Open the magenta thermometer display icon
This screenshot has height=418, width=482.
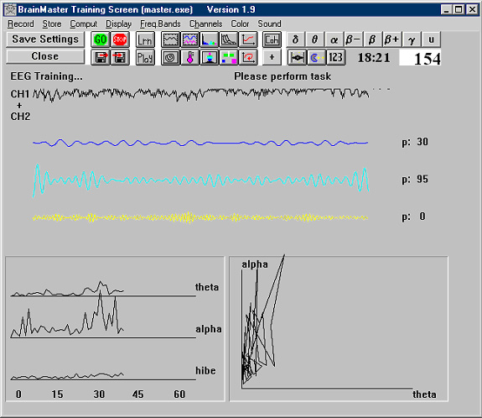tap(190, 57)
